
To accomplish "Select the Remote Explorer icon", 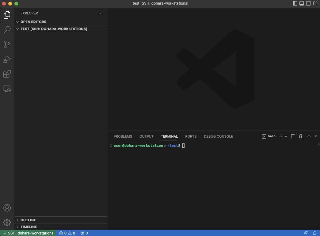I will pos(7,88).
